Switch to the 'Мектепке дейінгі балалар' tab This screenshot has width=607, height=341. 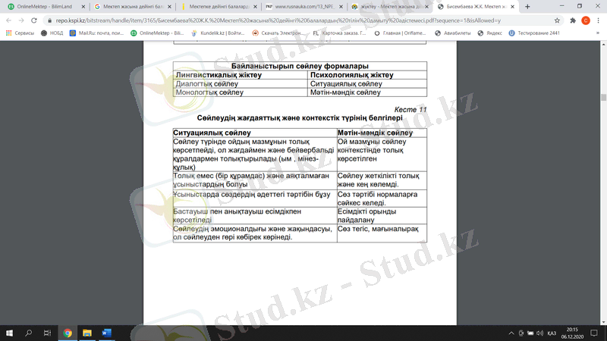217,7
